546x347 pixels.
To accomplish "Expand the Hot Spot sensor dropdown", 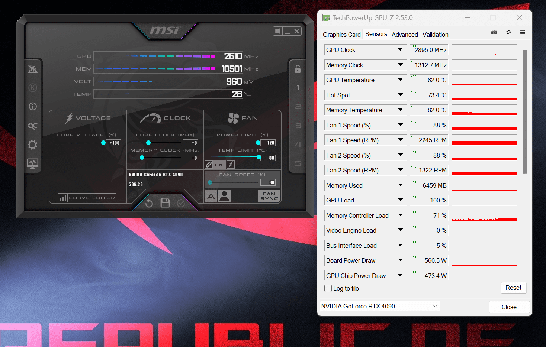I will 400,95.
